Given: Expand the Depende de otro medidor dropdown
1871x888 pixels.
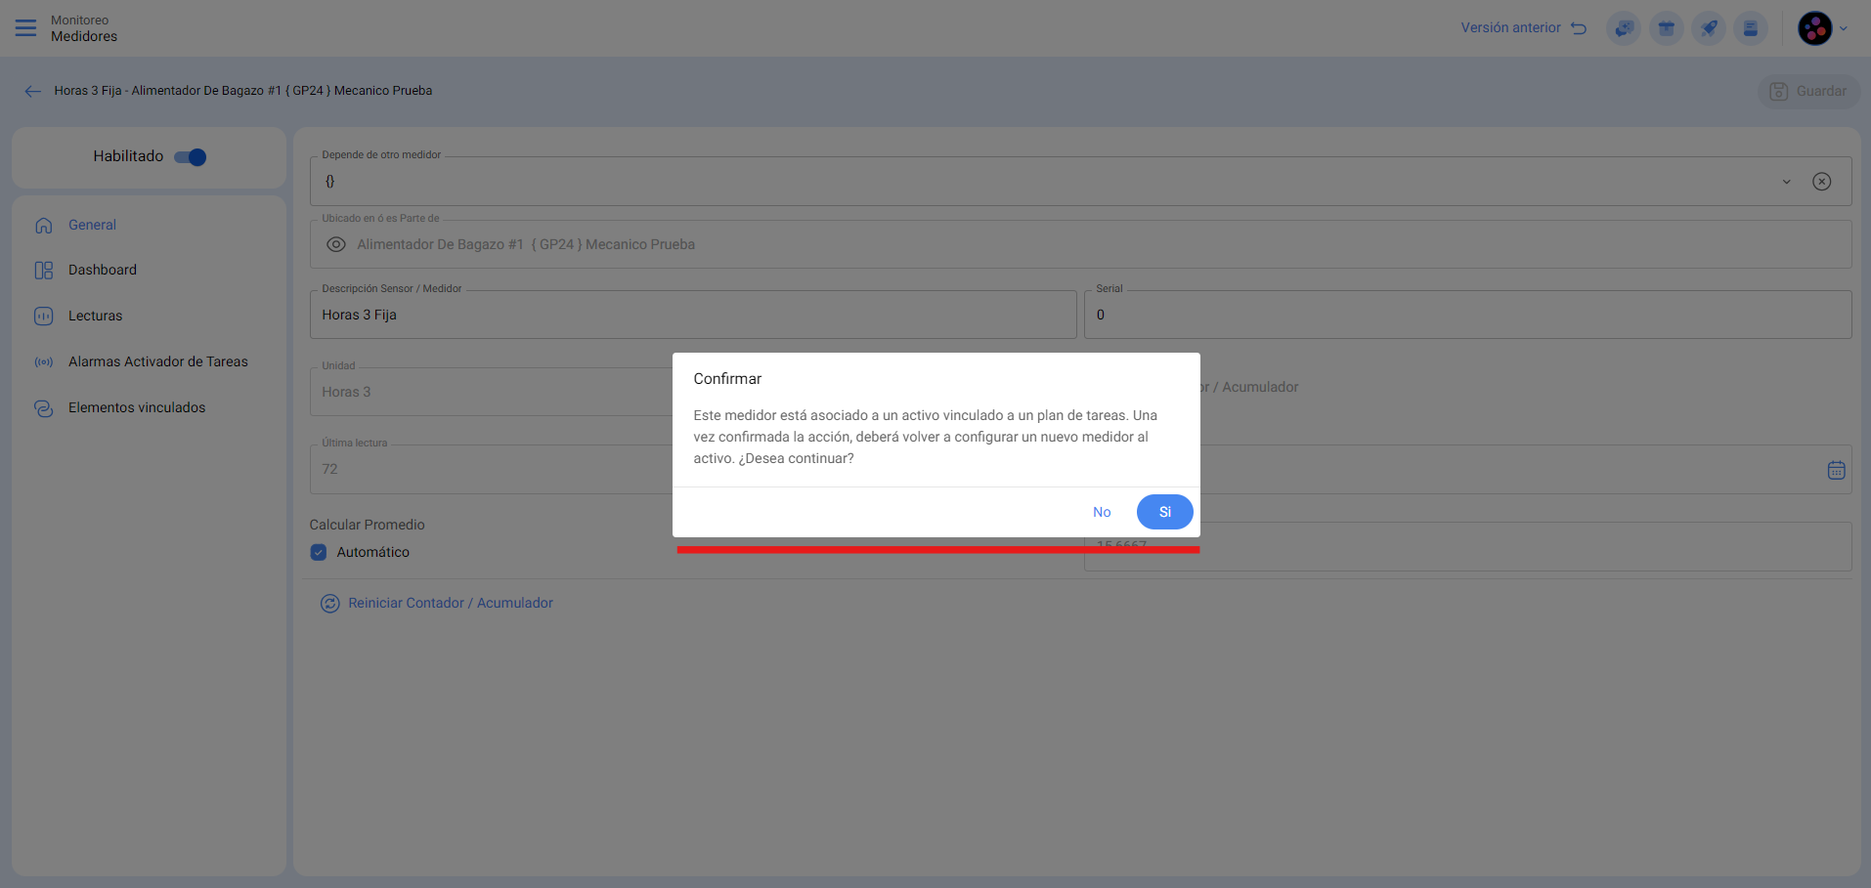Looking at the screenshot, I should coord(1786,182).
